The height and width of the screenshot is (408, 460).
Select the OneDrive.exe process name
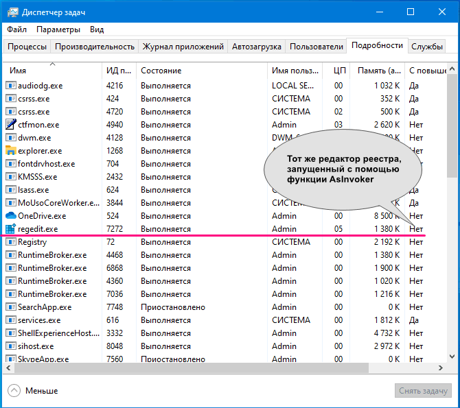tap(42, 216)
